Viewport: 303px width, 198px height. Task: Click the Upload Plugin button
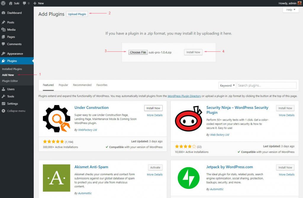pyautogui.click(x=77, y=14)
